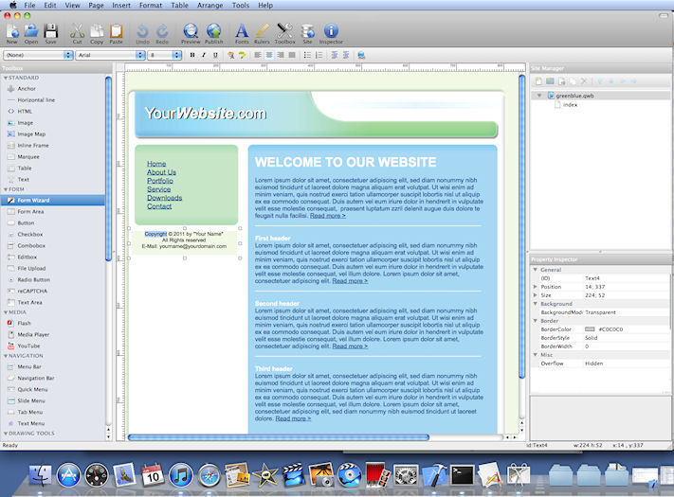Pick the Image Map tool
674x497 pixels.
pyautogui.click(x=31, y=133)
